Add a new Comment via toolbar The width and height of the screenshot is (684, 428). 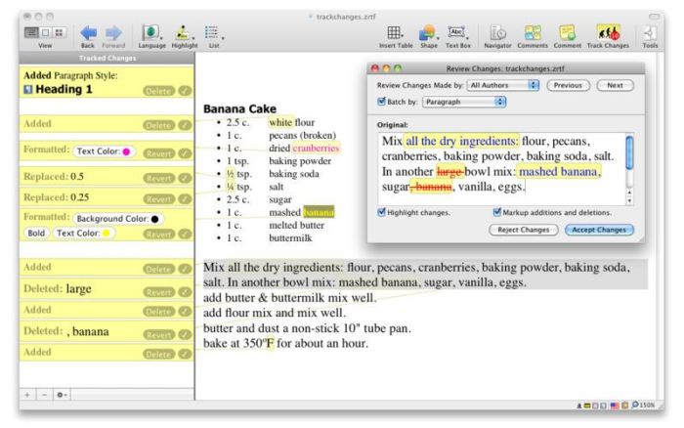568,32
